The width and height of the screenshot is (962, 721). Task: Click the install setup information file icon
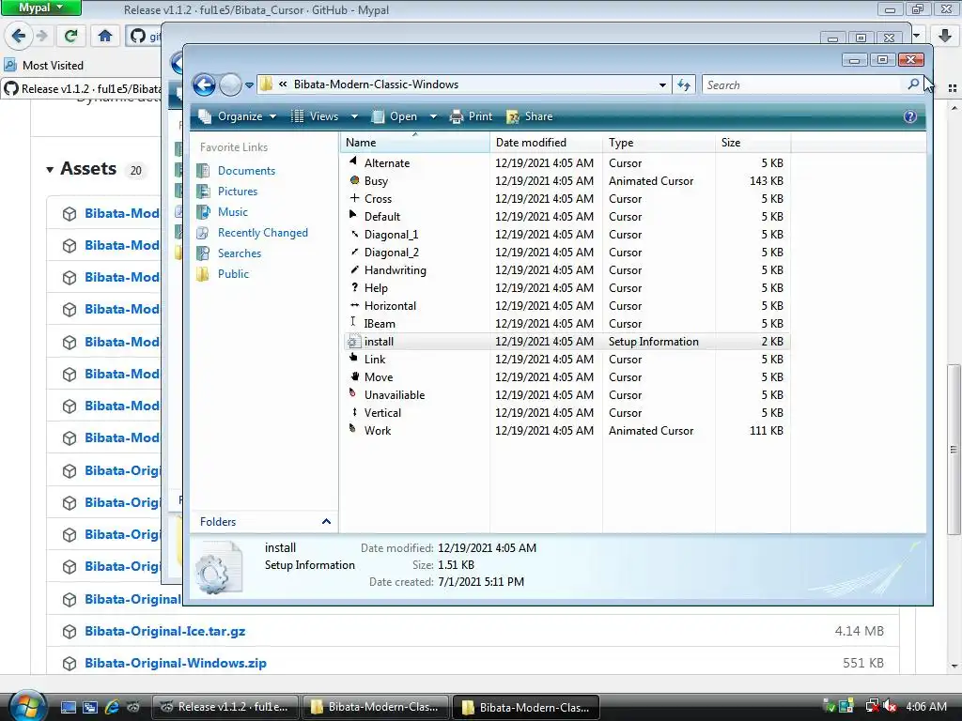pos(354,342)
